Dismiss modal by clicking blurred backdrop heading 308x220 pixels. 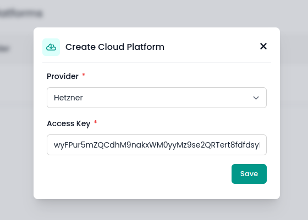(21, 13)
